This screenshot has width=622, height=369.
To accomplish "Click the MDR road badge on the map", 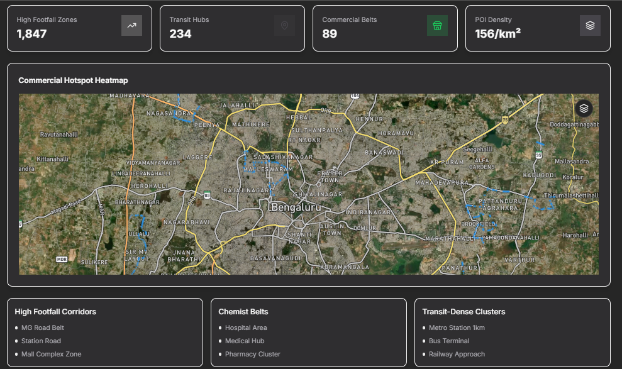I will [62, 259].
